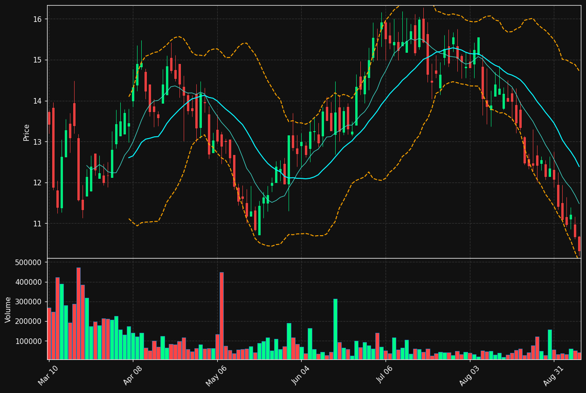Click the 'May 06' date label
Viewport: 586px width, 393px height.
coord(215,375)
